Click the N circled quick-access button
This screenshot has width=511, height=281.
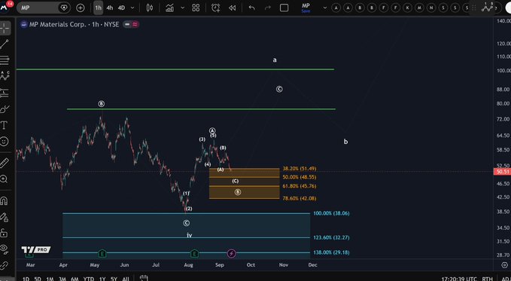coord(431,8)
